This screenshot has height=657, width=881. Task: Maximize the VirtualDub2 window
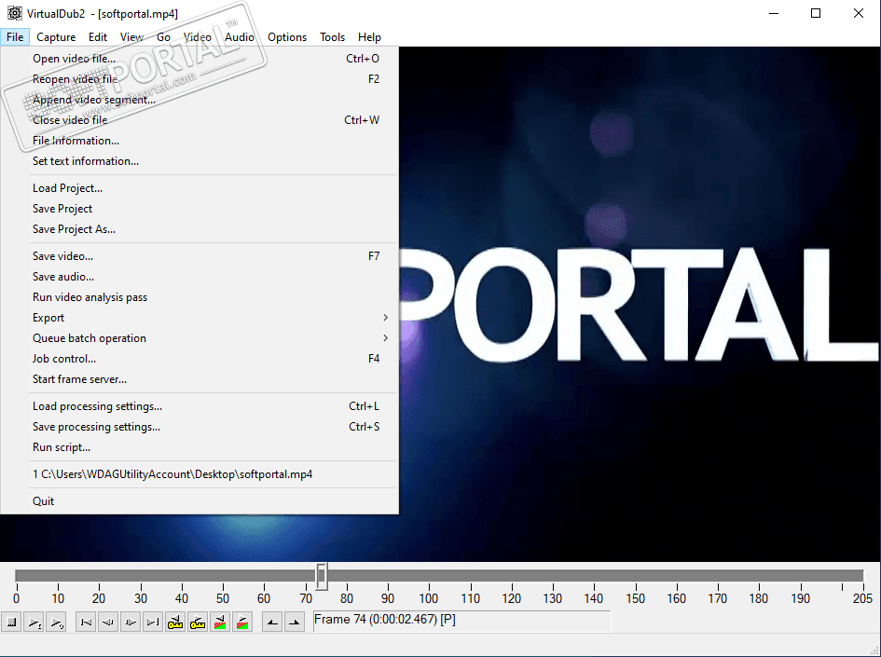[816, 13]
